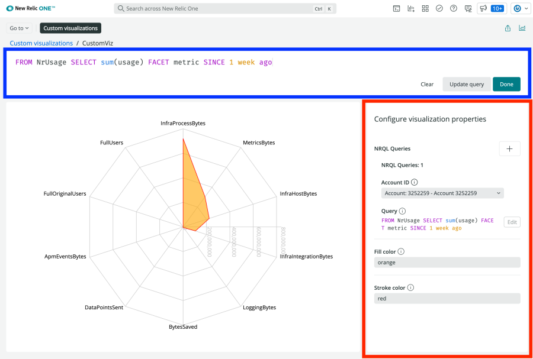Click the feedback chat icon
The width and height of the screenshot is (533, 359).
click(x=468, y=9)
